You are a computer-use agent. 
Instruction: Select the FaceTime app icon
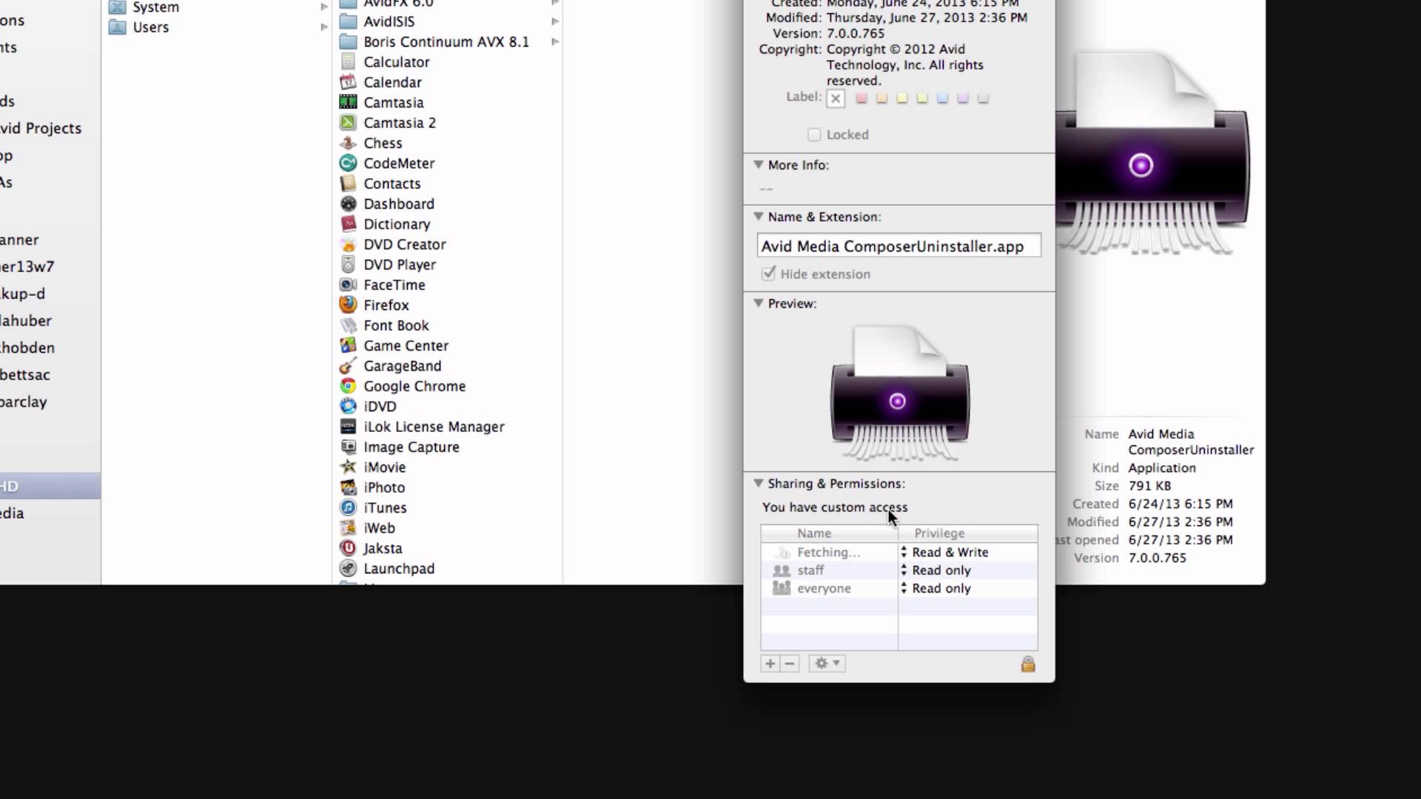click(348, 284)
